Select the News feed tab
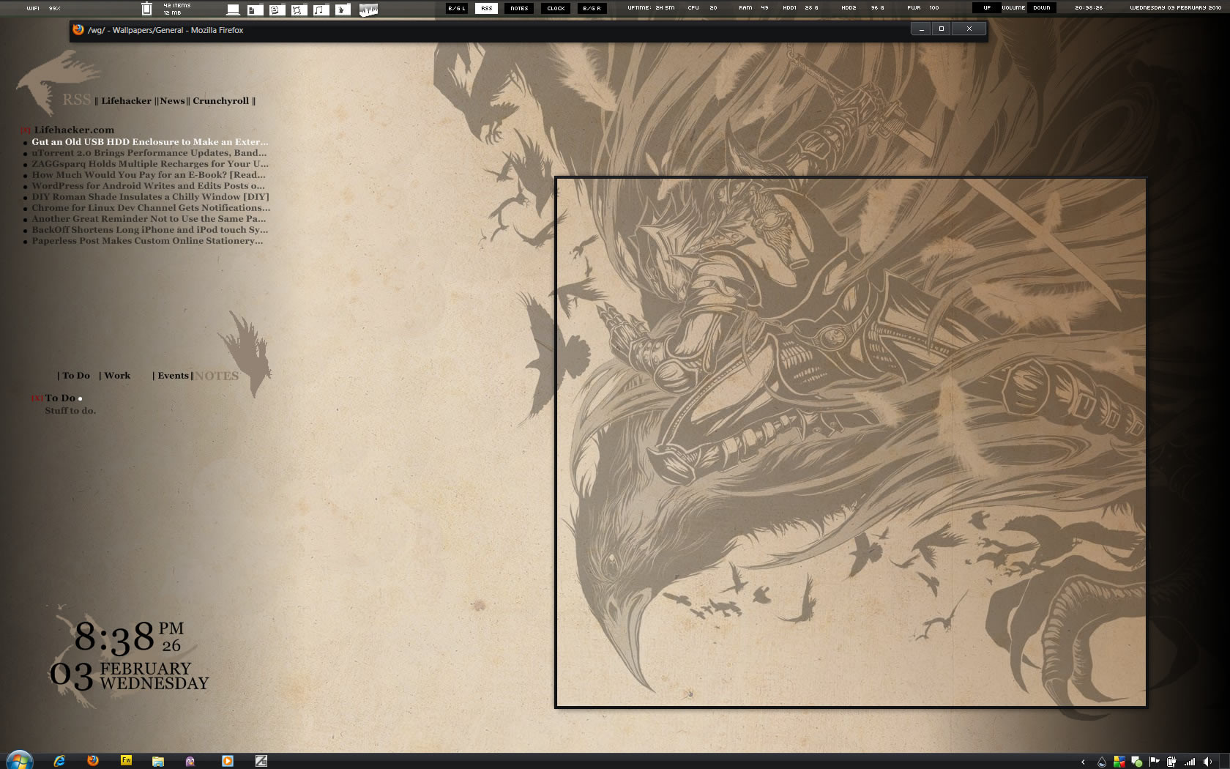This screenshot has width=1230, height=769. pyautogui.click(x=172, y=101)
